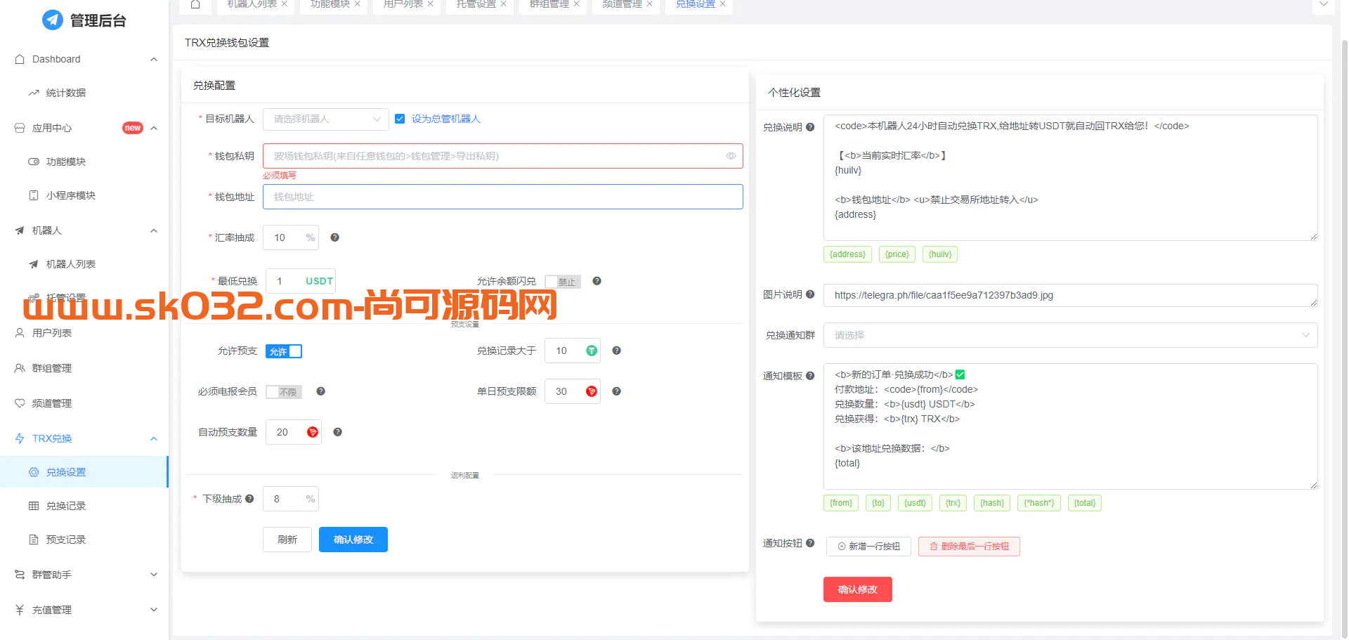This screenshot has height=640, width=1349.
Task: Toggle the 必须电报会员 switch
Action: click(x=284, y=392)
